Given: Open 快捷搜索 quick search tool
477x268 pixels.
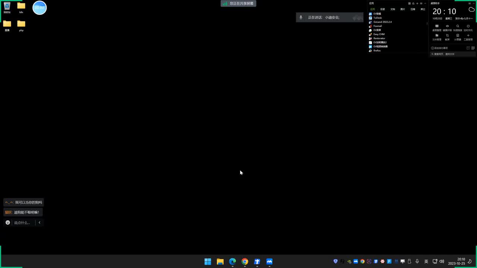Looking at the screenshot, I should [458, 28].
